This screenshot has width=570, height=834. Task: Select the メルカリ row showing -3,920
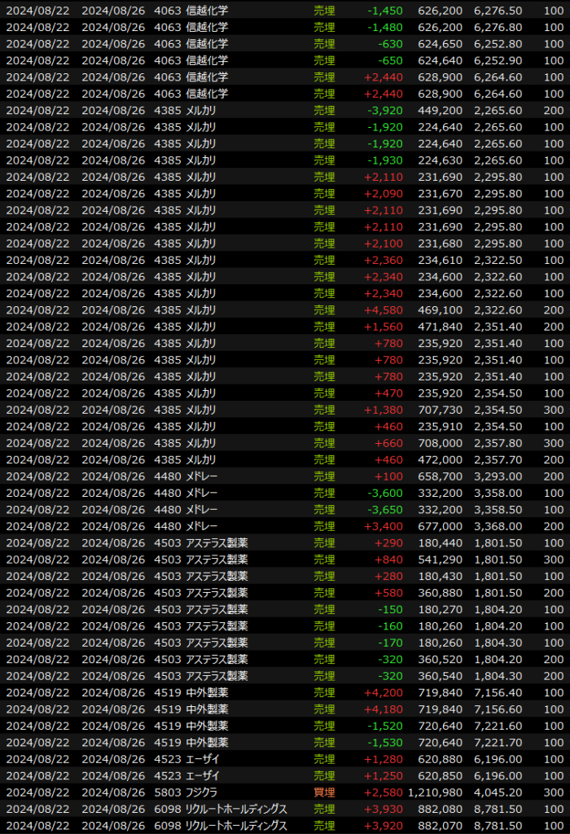pos(285,110)
